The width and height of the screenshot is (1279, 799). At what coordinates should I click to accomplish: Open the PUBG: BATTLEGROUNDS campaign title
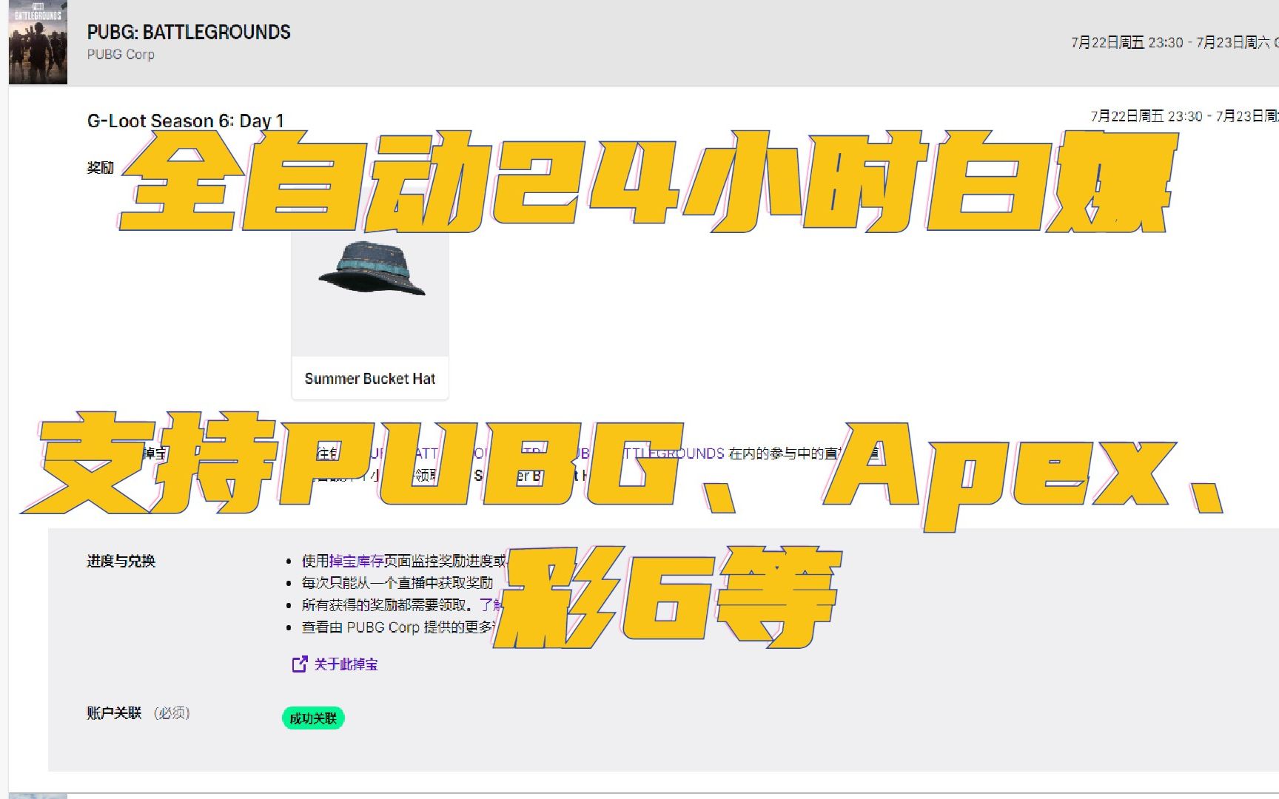click(189, 33)
